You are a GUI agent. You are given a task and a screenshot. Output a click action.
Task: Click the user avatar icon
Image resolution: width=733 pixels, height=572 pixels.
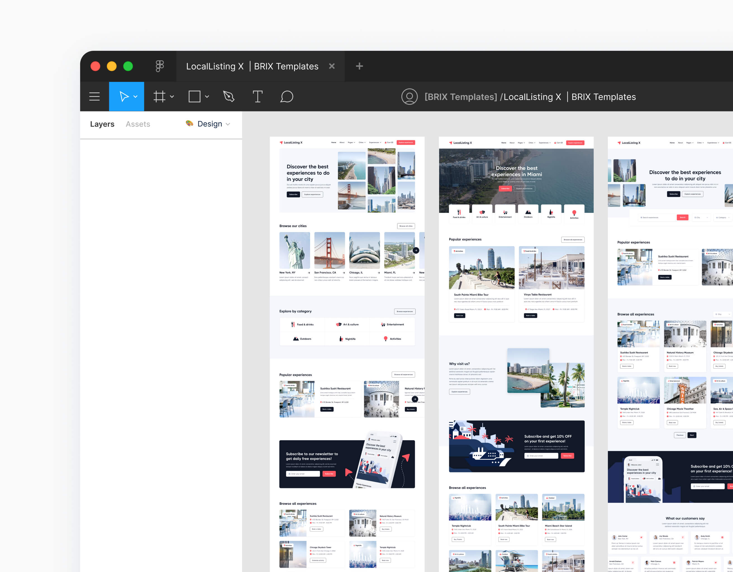click(x=410, y=97)
